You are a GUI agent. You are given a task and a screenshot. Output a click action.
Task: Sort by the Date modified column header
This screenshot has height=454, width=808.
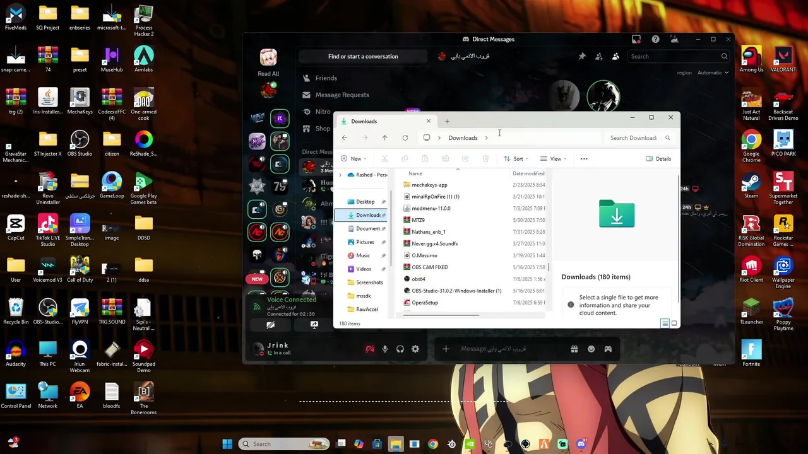[528, 173]
